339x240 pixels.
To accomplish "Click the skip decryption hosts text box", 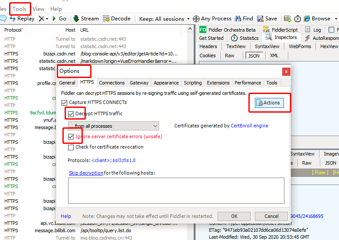I will pos(176,191).
